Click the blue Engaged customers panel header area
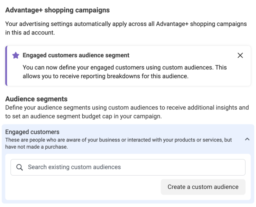256x207 pixels. (128, 139)
